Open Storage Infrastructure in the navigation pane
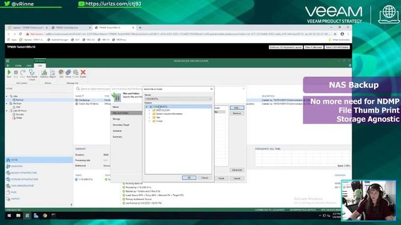The image size is (401, 225). (39, 179)
